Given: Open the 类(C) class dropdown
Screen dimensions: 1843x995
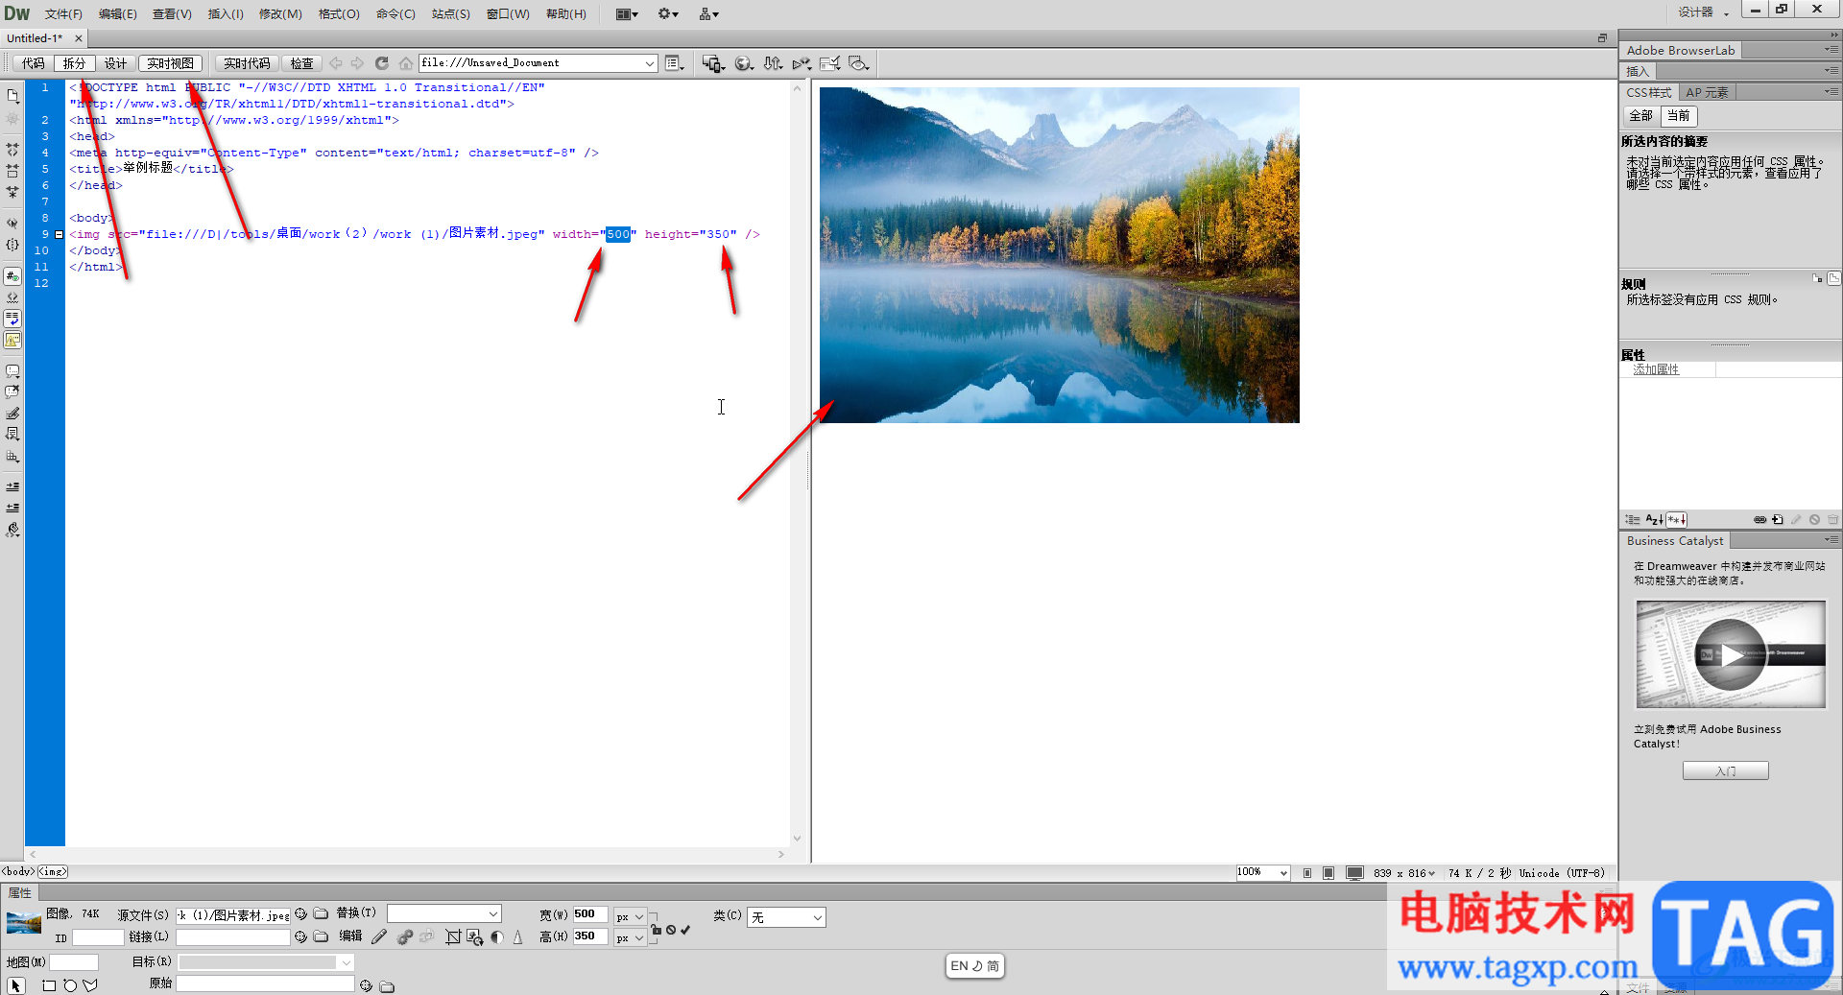Looking at the screenshot, I should pos(787,917).
